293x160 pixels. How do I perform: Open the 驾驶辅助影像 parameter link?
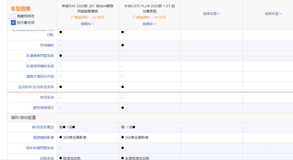(43, 137)
